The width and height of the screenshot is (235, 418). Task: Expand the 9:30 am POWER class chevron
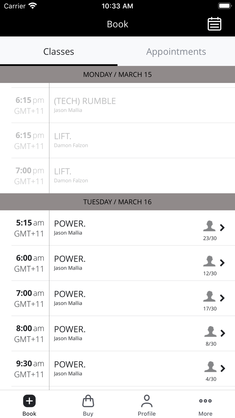click(x=222, y=369)
